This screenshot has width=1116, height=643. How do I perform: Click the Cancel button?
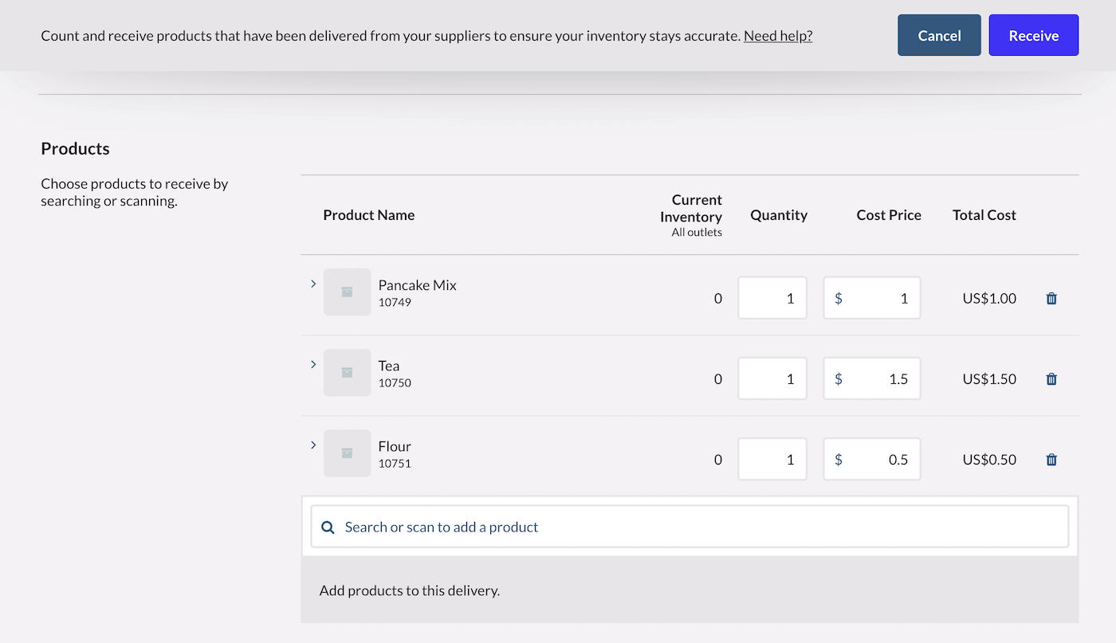[x=939, y=35]
